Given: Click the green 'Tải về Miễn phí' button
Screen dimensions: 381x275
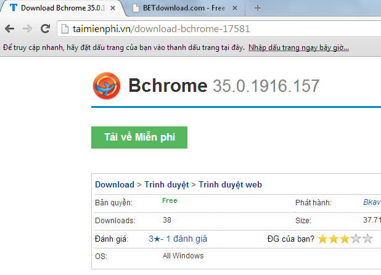Looking at the screenshot, I should tap(139, 137).
